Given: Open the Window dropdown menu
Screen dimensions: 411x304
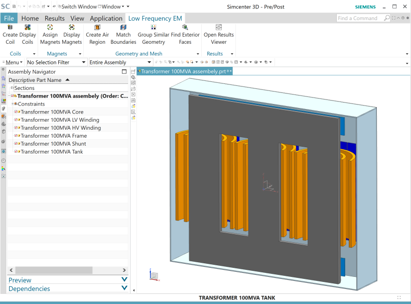Looking at the screenshot, I should click(x=111, y=7).
